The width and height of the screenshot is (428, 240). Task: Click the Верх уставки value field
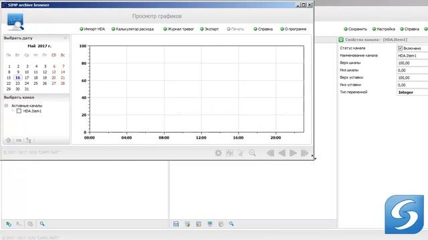pyautogui.click(x=412, y=77)
